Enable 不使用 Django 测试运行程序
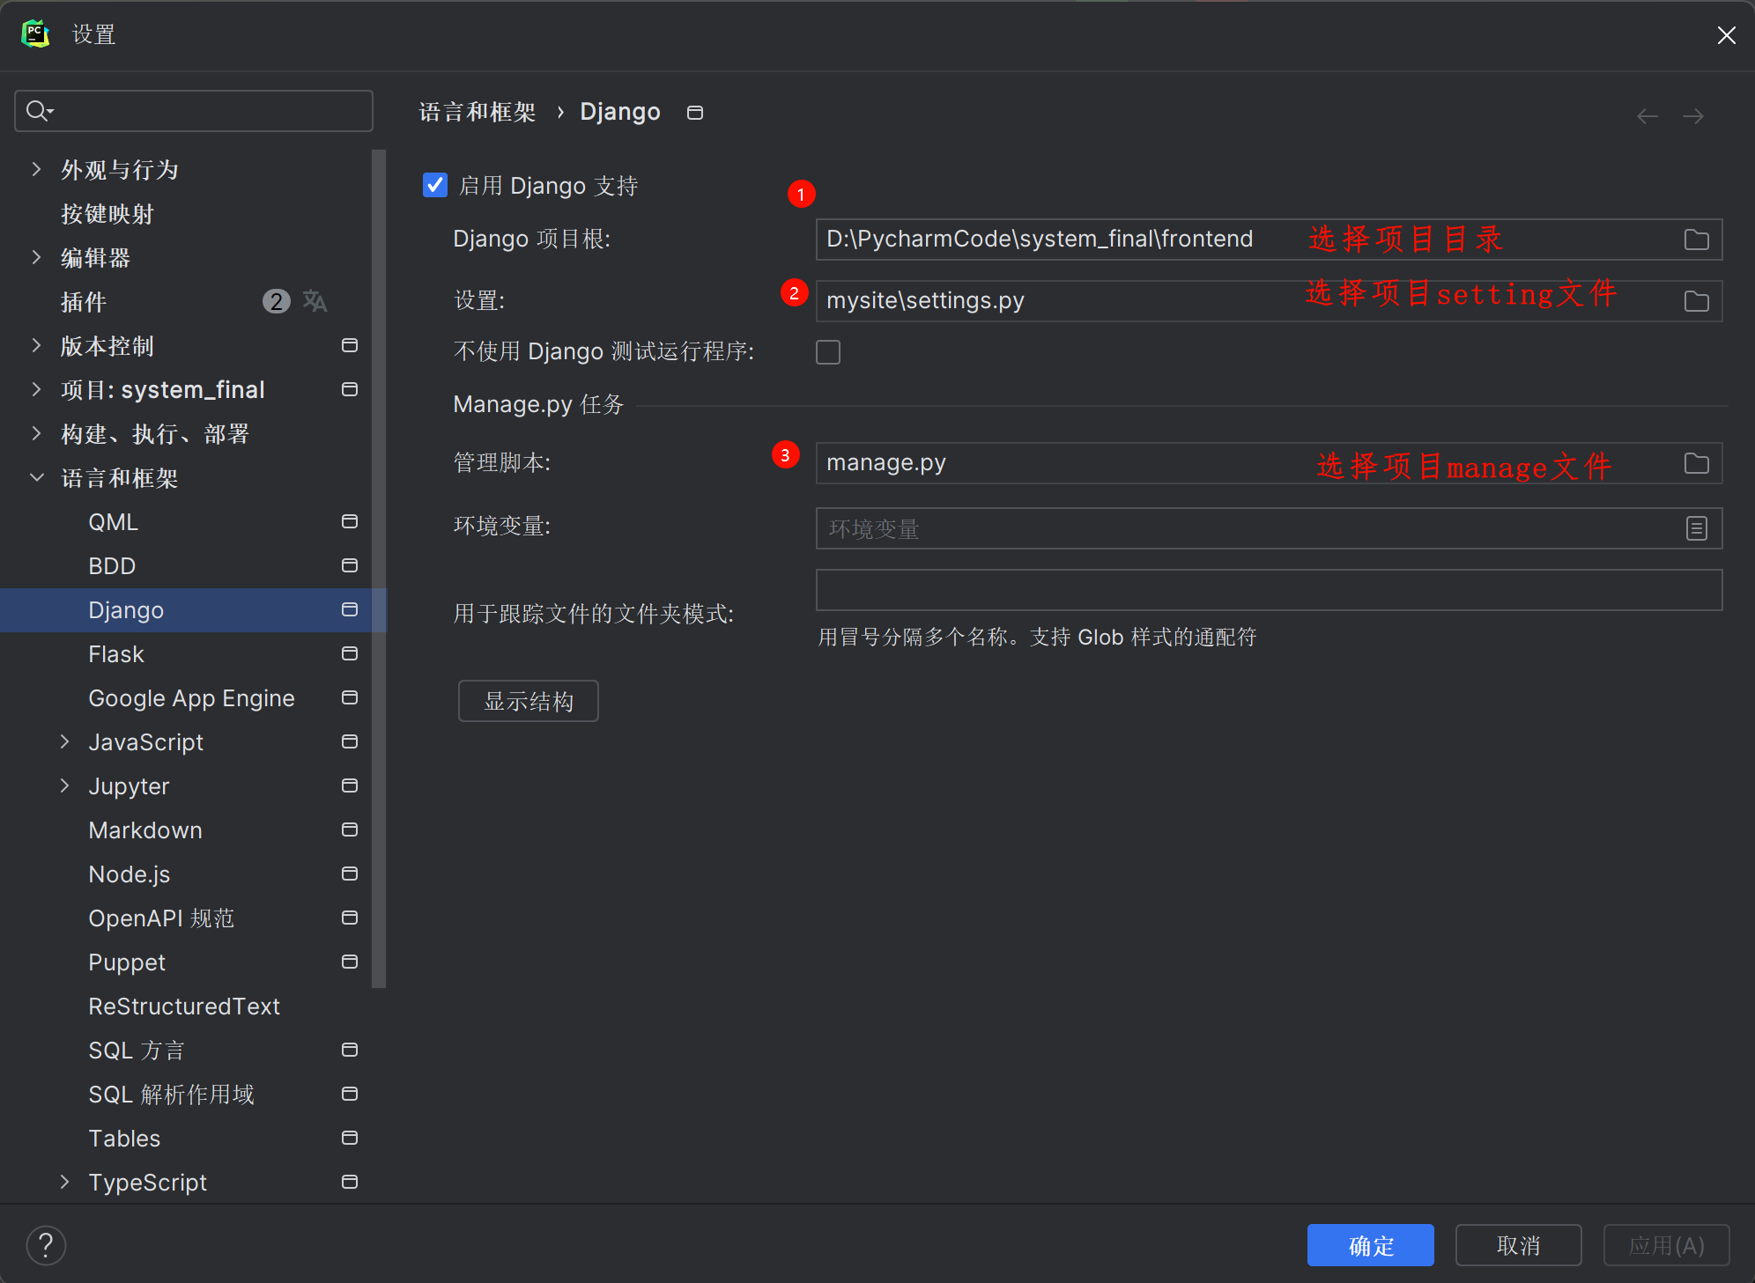 pyautogui.click(x=827, y=351)
